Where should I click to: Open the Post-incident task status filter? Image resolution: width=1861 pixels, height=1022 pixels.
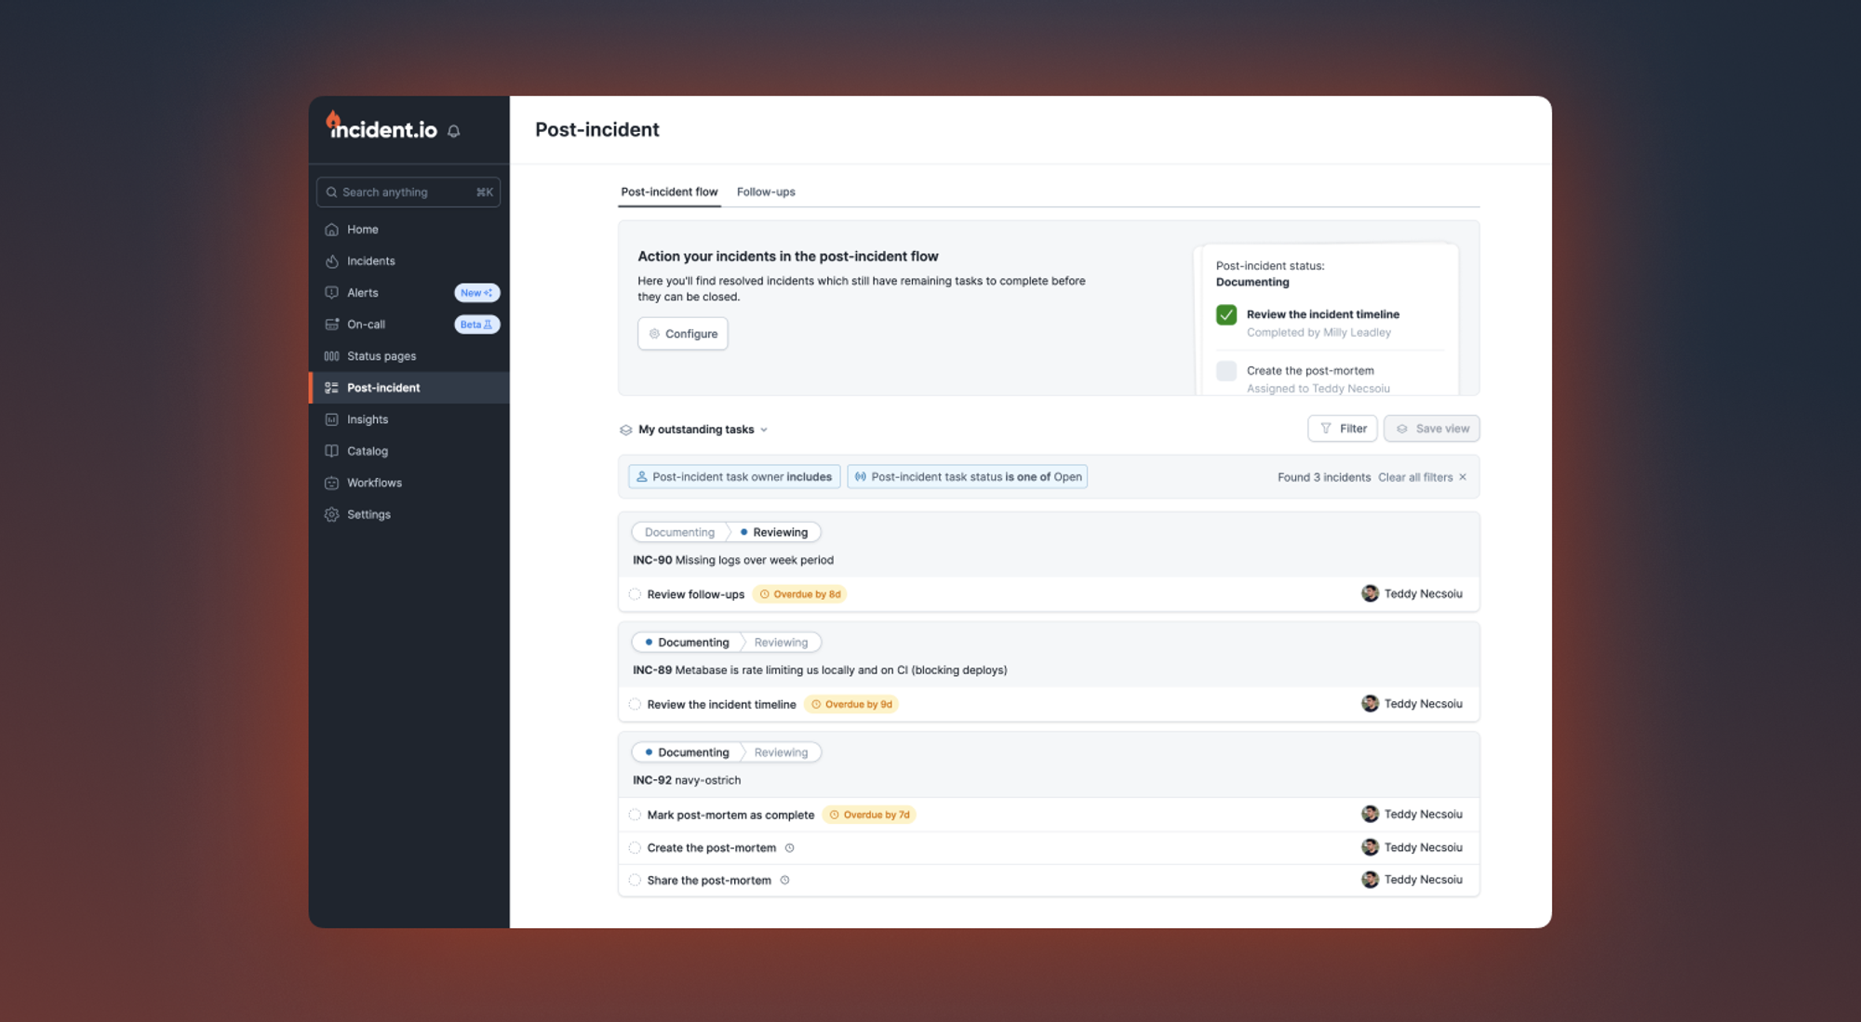coord(967,477)
